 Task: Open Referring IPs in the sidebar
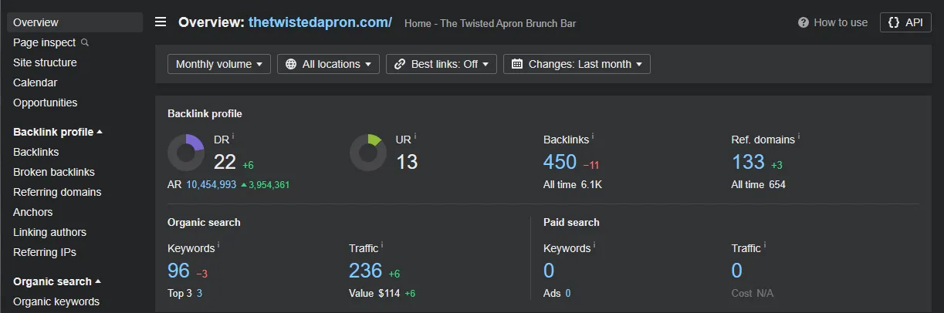point(45,252)
